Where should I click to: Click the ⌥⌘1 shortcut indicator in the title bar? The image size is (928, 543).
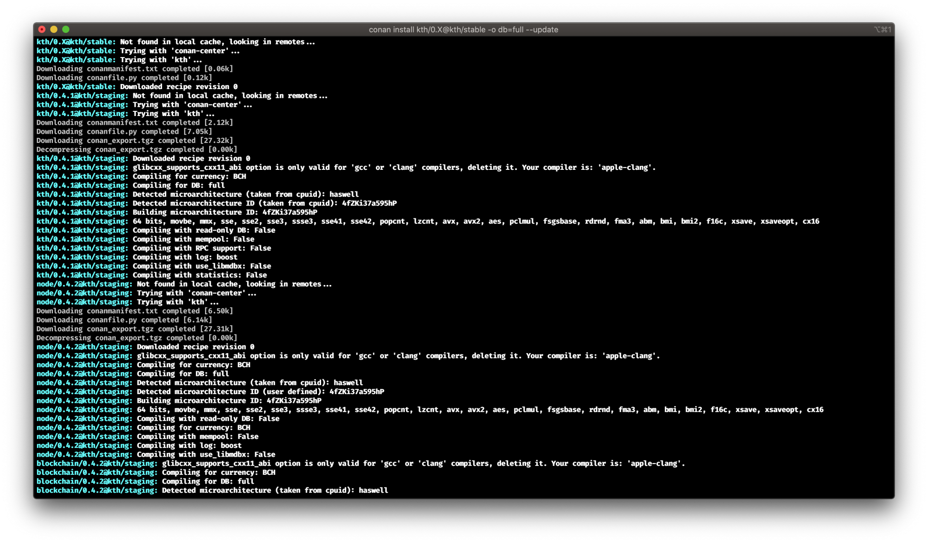[883, 30]
